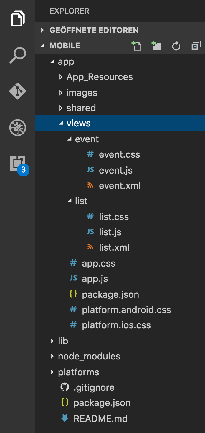Click the New Folder icon

156,46
